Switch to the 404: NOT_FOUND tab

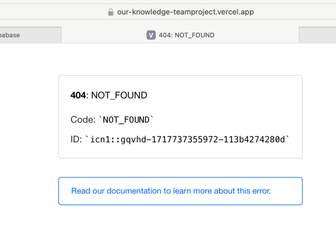pos(186,35)
